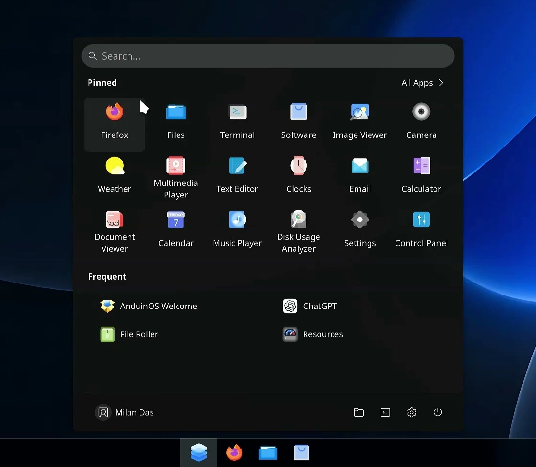Open Files from the taskbar
The height and width of the screenshot is (467, 536).
[x=268, y=453]
